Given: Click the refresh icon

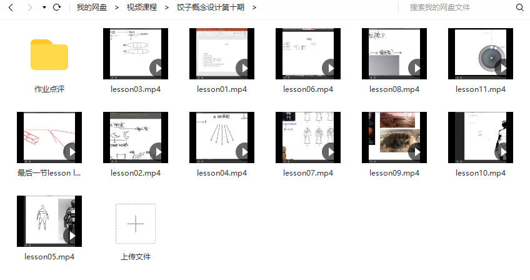Looking at the screenshot, I should (x=57, y=7).
